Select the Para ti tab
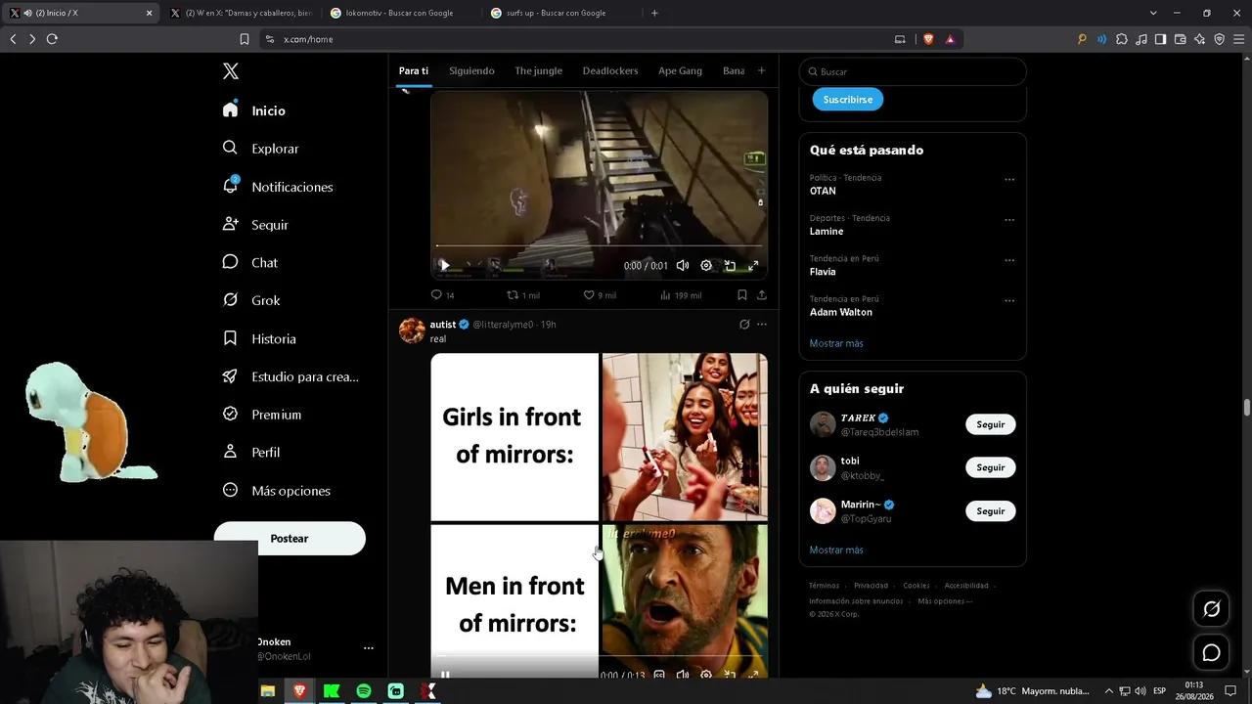This screenshot has width=1252, height=704. coord(414,70)
